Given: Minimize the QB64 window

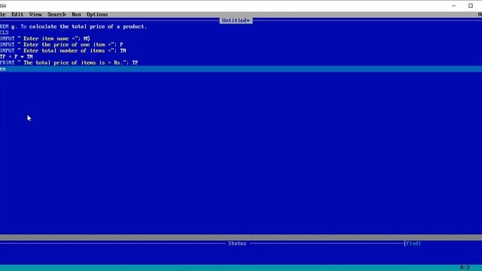Looking at the screenshot, I should (453, 5).
